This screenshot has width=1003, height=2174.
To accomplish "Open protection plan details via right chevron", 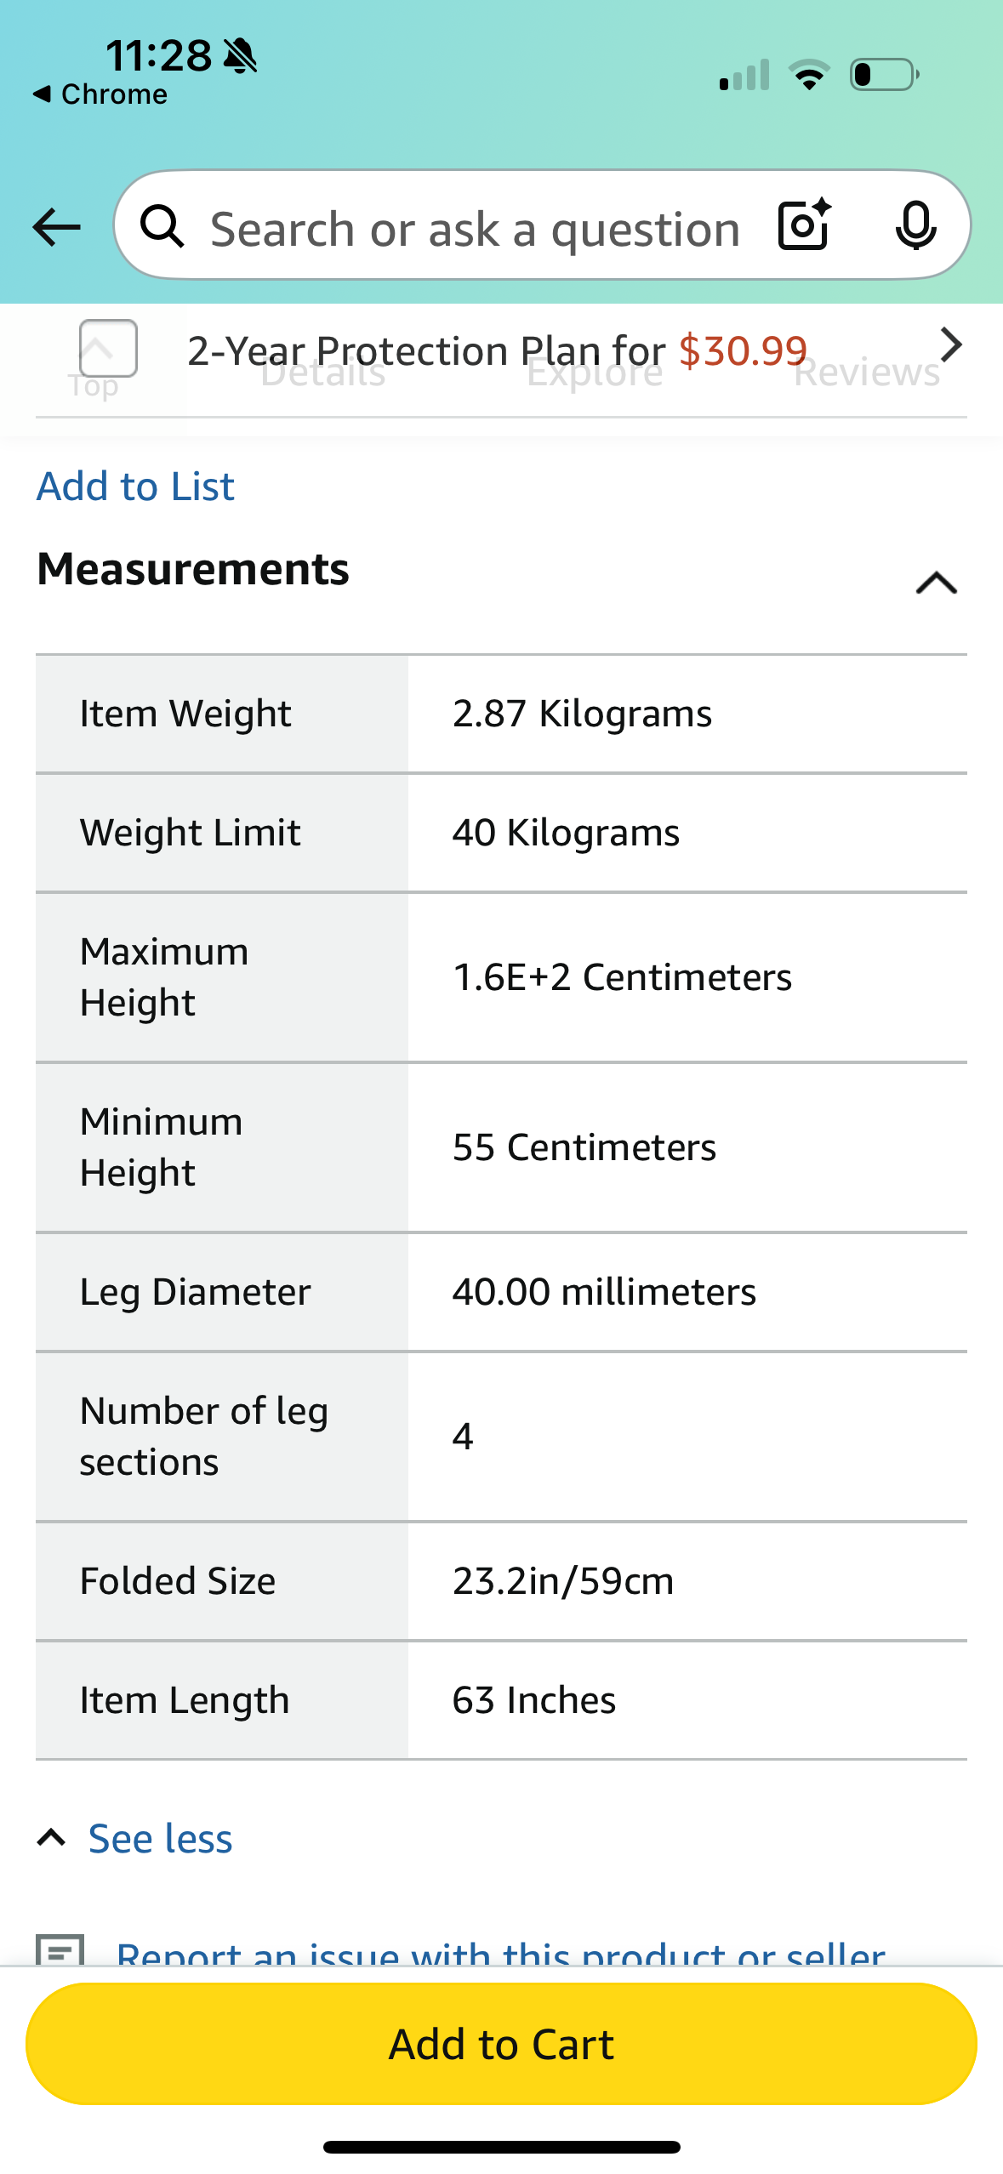I will click(x=950, y=344).
